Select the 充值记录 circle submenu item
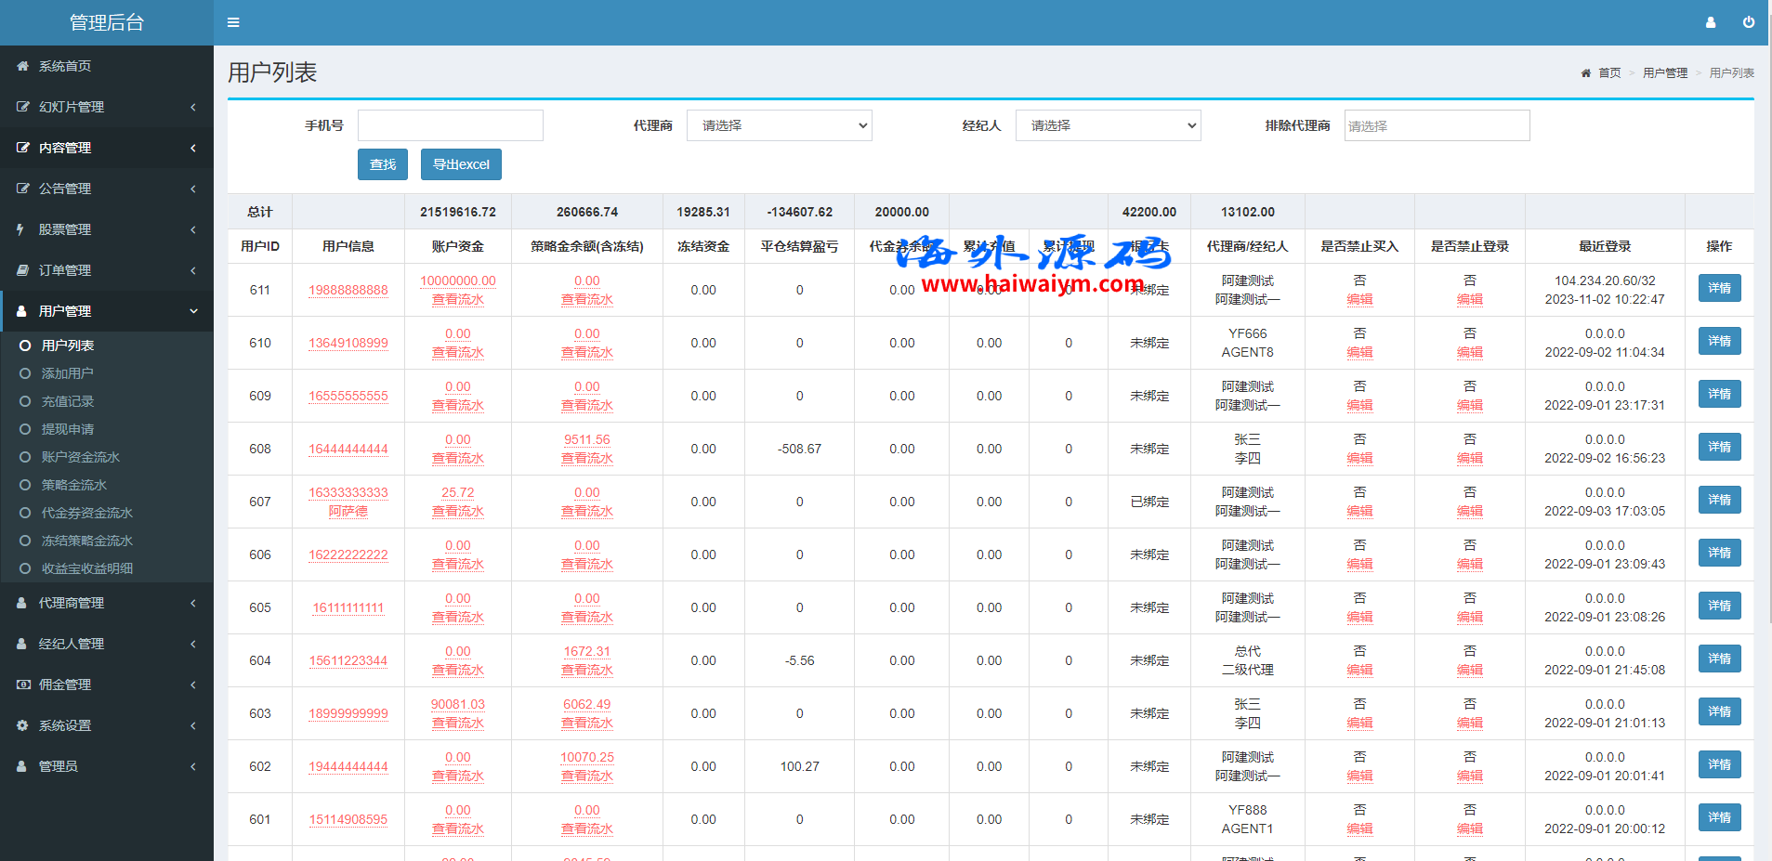 point(67,401)
